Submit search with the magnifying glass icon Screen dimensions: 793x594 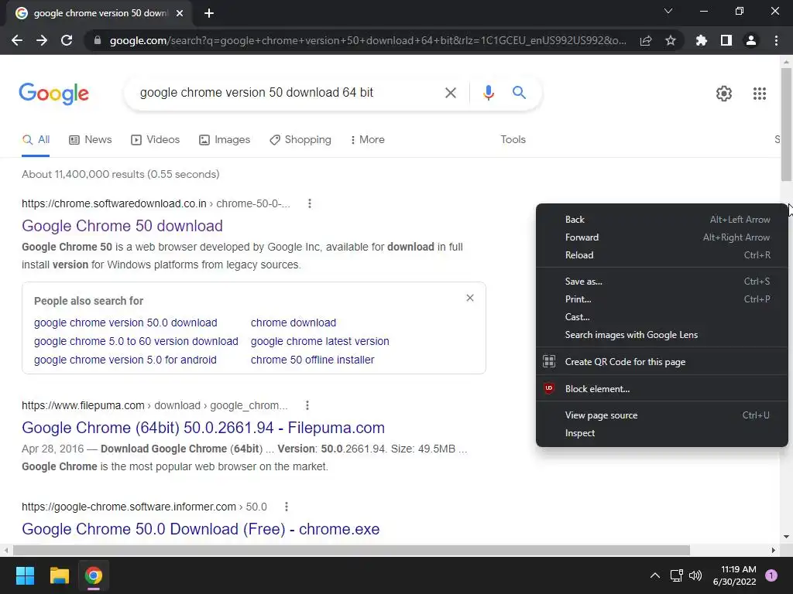pyautogui.click(x=519, y=93)
